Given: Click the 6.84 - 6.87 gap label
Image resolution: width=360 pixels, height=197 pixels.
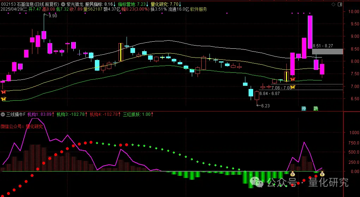Looking at the screenshot, I should pos(270,94).
